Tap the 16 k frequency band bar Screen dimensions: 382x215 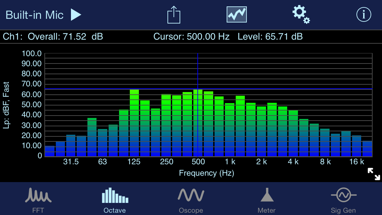point(356,146)
